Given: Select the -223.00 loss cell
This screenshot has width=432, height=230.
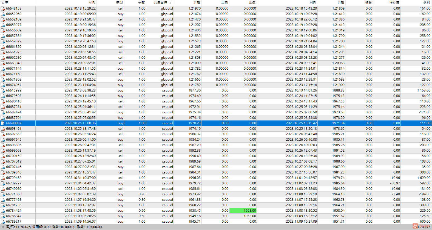Looking at the screenshot, I should [425, 107].
